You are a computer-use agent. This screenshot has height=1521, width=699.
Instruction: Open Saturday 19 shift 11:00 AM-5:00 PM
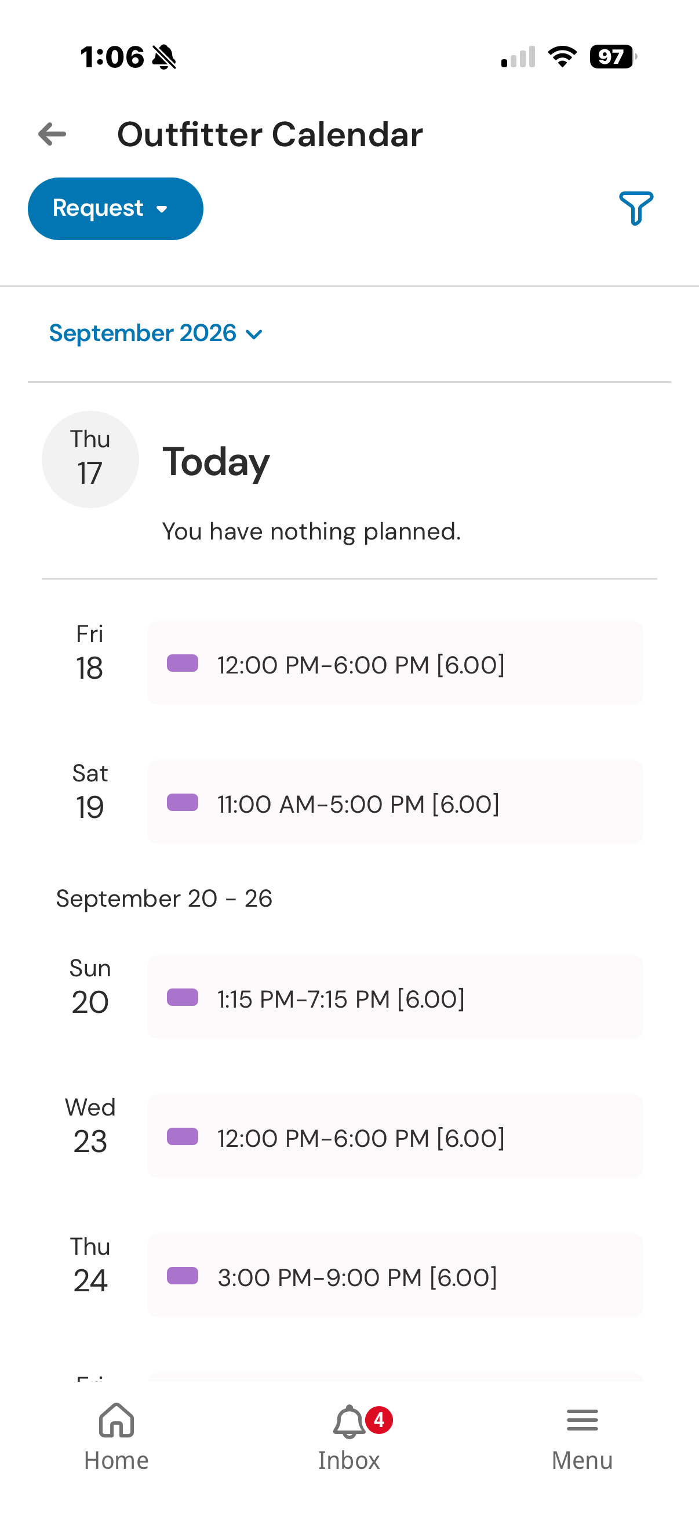tap(395, 802)
